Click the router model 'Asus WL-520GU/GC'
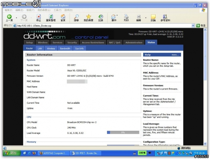This screenshot has width=210, height=159. tap(77, 70)
